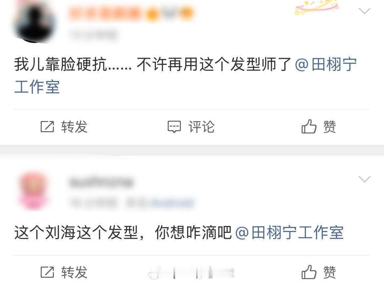Image resolution: width=384 pixels, height=283 pixels.
Task: Select the 转发 label on the first post
Action: 75,127
